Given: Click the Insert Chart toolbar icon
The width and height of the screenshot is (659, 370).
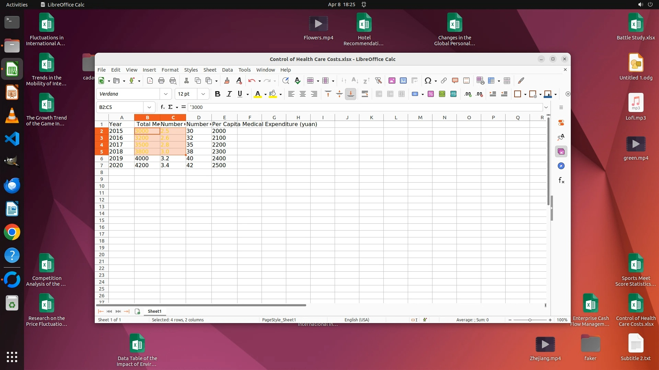Looking at the screenshot, I should pos(403,81).
